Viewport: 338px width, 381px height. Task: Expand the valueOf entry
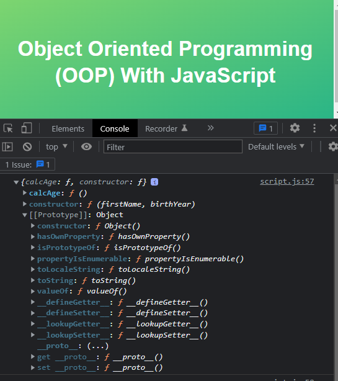pos(32,291)
